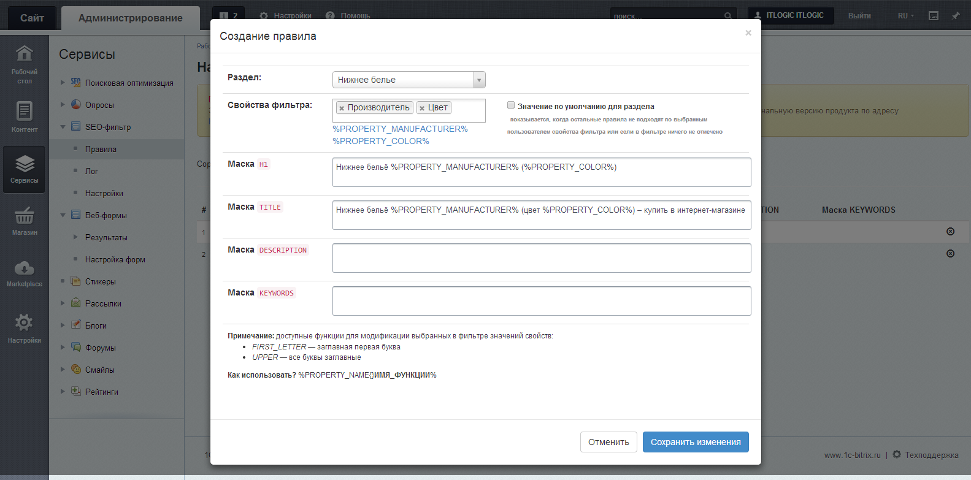Open the Рабочий стол sidebar section
971x480 pixels.
tap(24, 64)
